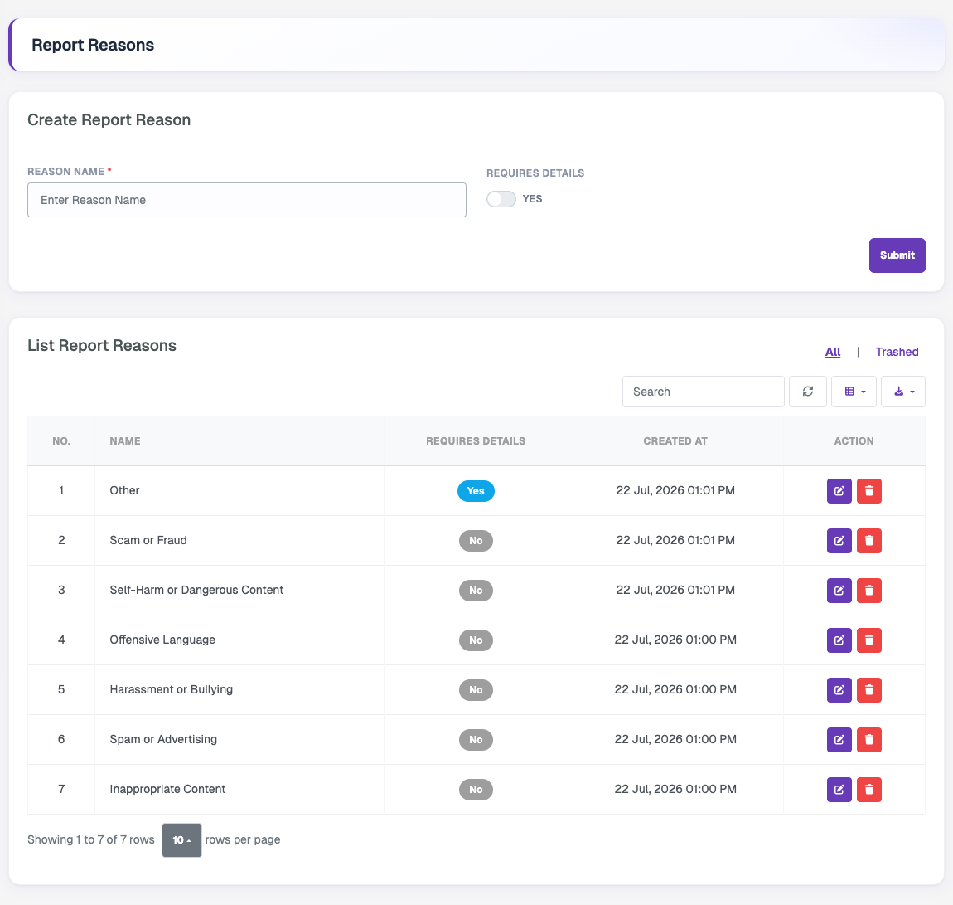Image resolution: width=953 pixels, height=905 pixels.
Task: Click the created date of the Other row
Action: click(675, 490)
